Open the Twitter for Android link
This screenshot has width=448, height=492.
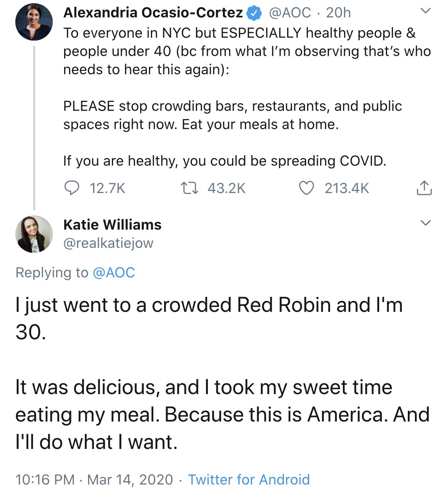(x=249, y=479)
